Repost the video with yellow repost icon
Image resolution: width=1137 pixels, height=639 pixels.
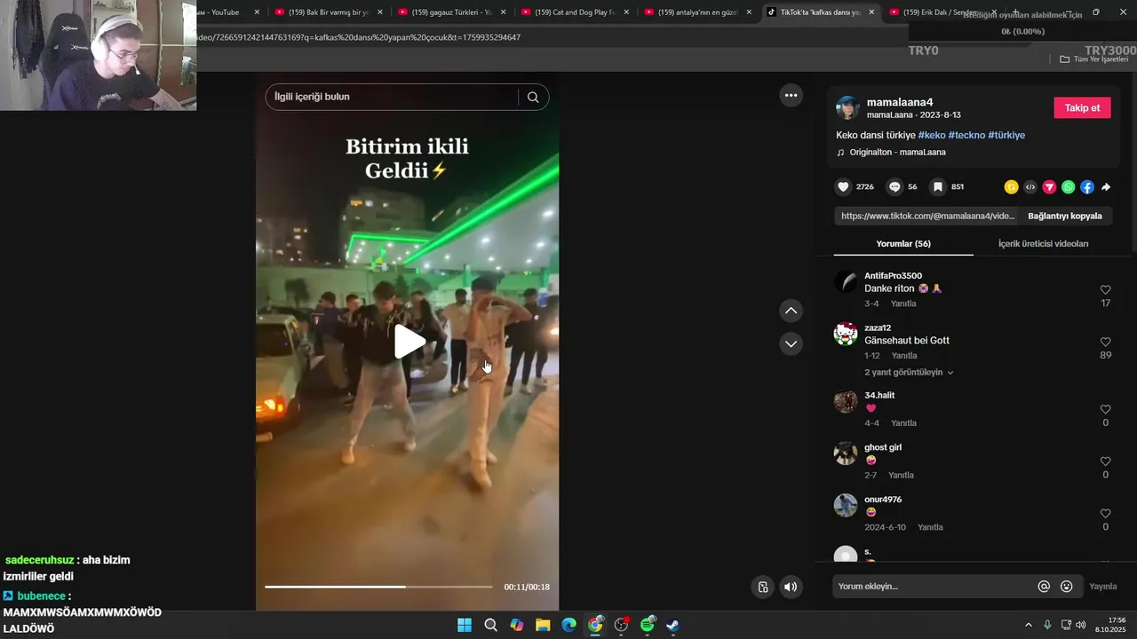tap(1011, 187)
